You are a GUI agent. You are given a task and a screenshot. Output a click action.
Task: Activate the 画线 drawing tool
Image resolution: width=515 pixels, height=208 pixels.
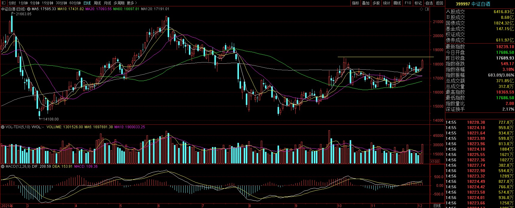(397, 3)
